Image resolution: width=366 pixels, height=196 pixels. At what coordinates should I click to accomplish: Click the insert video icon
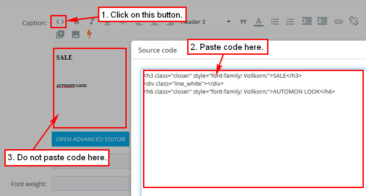(x=60, y=34)
